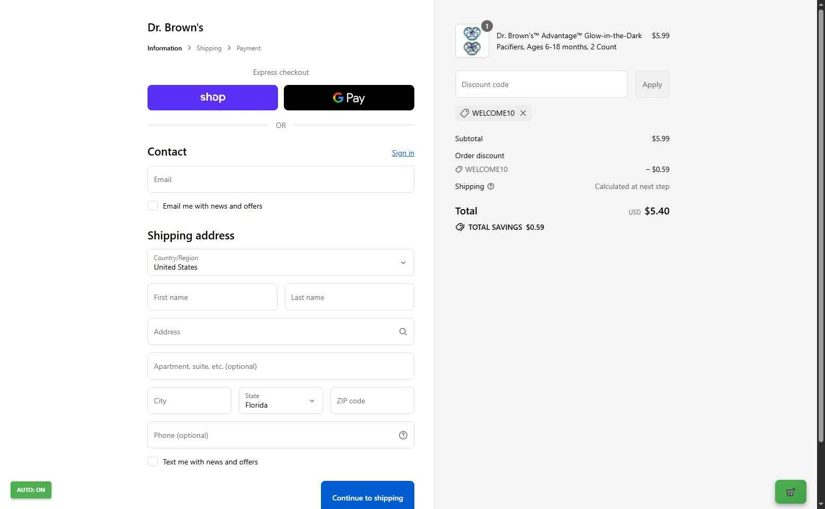
Task: Click the green shopping cart icon
Action: tap(791, 492)
